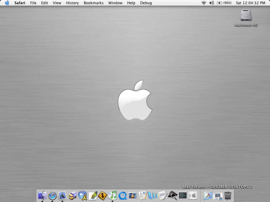The width and height of the screenshot is (270, 202).
Task: Launch Sherlock hat and magnifier icon
Action: click(172, 195)
